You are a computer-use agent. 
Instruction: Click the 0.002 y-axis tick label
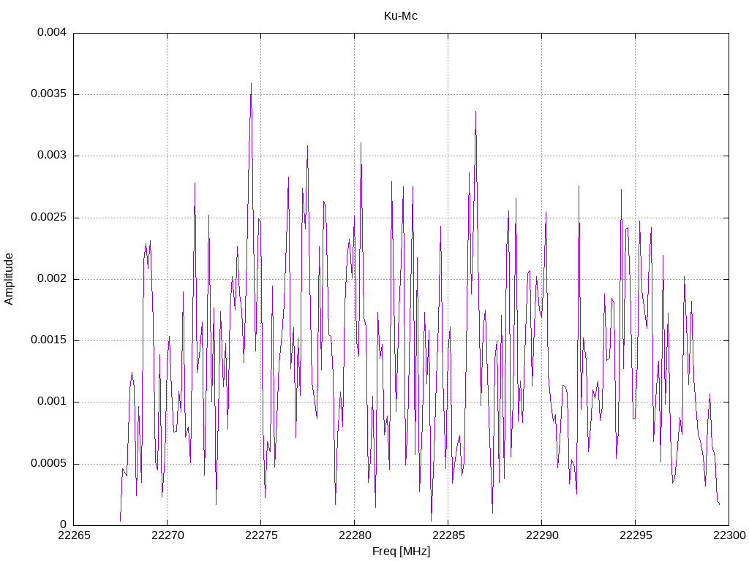click(x=52, y=278)
